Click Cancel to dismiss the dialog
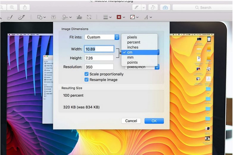 click(x=131, y=121)
